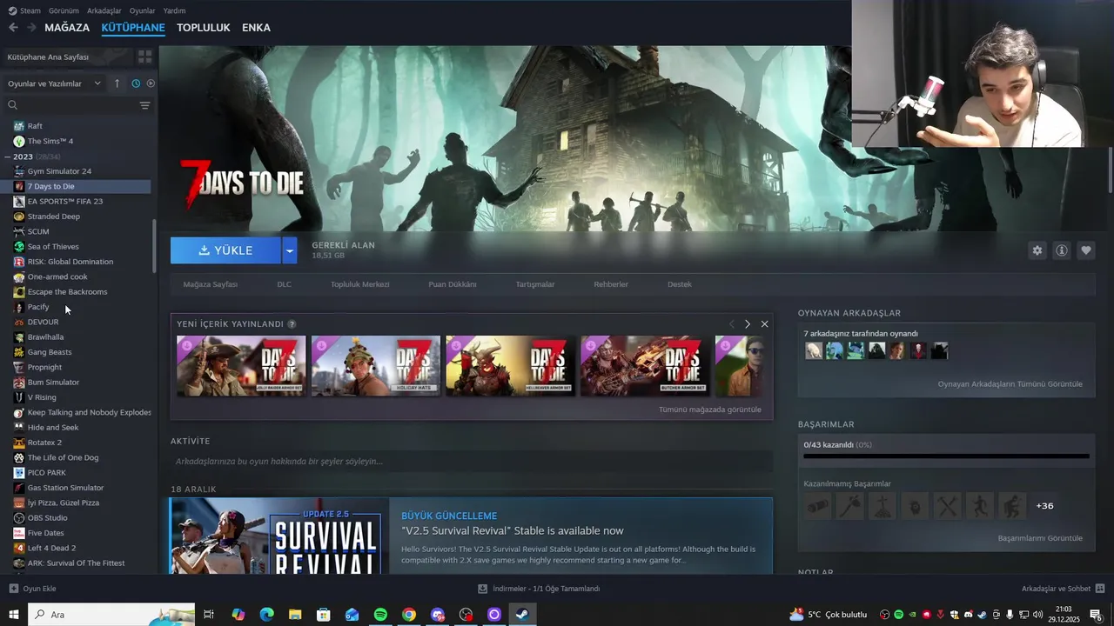
Task: Show next new content items
Action: coord(747,324)
